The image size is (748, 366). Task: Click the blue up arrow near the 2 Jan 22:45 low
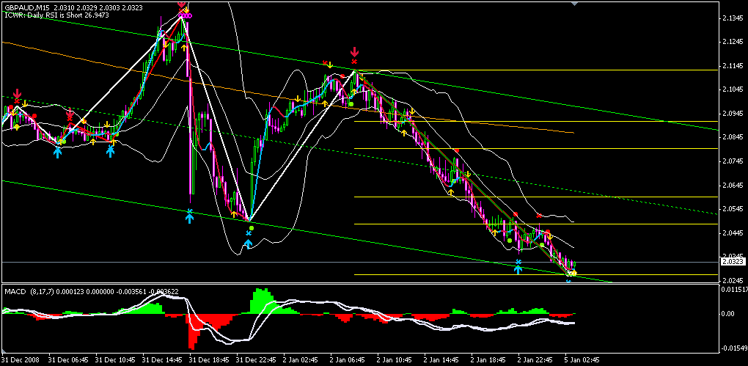518,267
